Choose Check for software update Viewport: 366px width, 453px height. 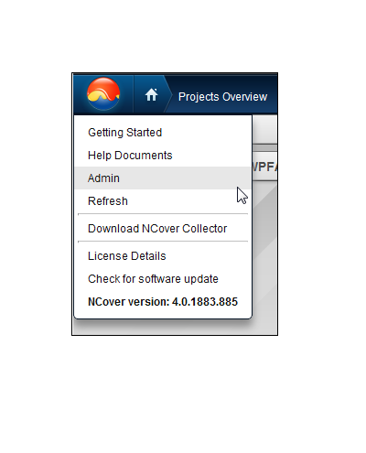pyautogui.click(x=153, y=279)
